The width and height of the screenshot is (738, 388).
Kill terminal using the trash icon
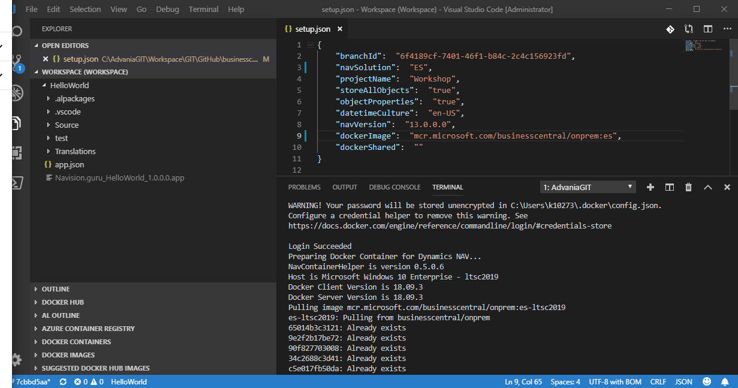(x=689, y=187)
